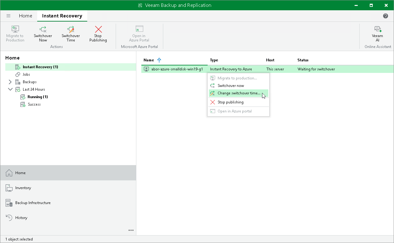The image size is (394, 243).
Task: Switch to the Home ribbon tab
Action: coord(26,16)
